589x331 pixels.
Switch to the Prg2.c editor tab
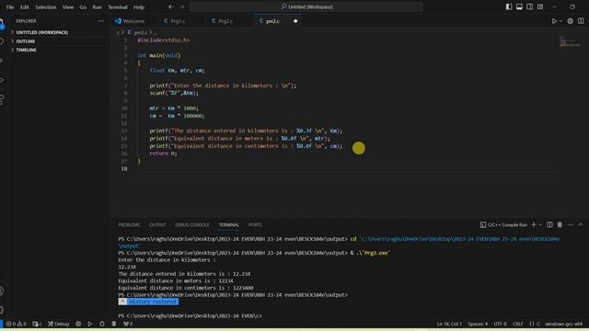[225, 21]
